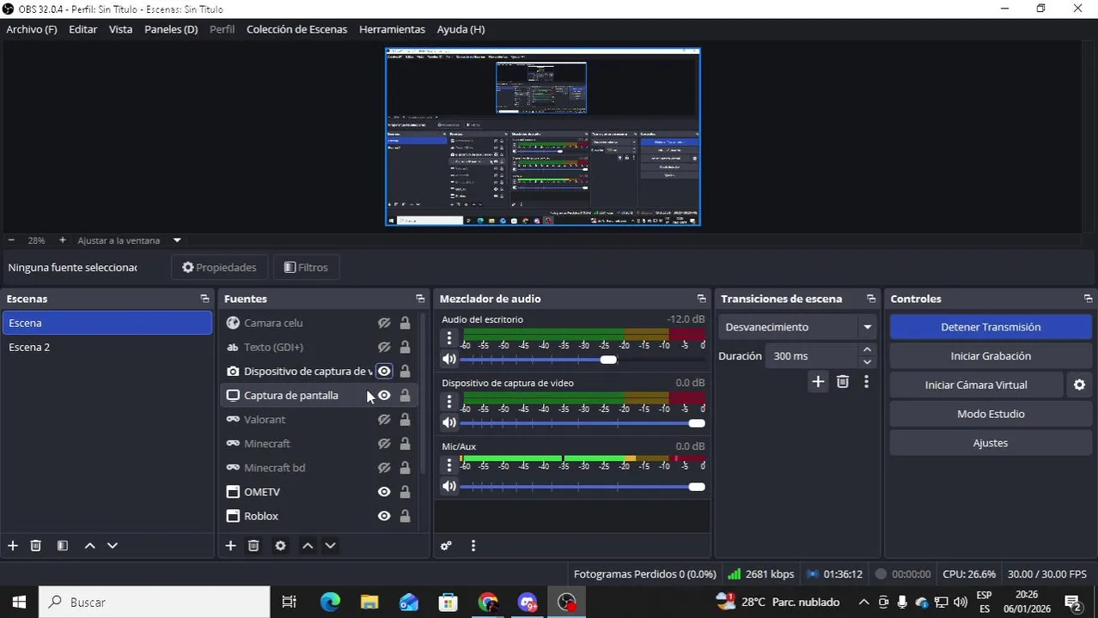Viewport: 1098px width, 618px height.
Task: Hide the OMETV source
Action: (x=384, y=492)
